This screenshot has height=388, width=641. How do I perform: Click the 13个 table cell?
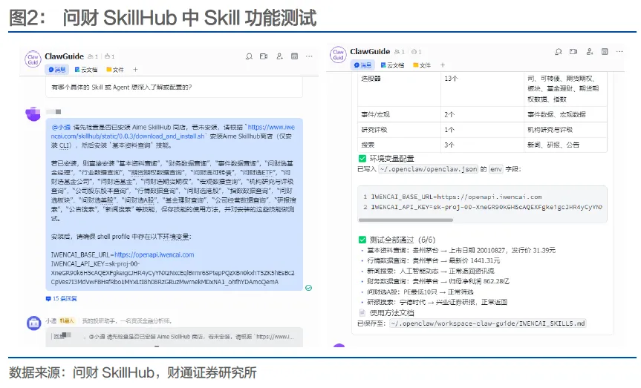pyautogui.click(x=482, y=88)
